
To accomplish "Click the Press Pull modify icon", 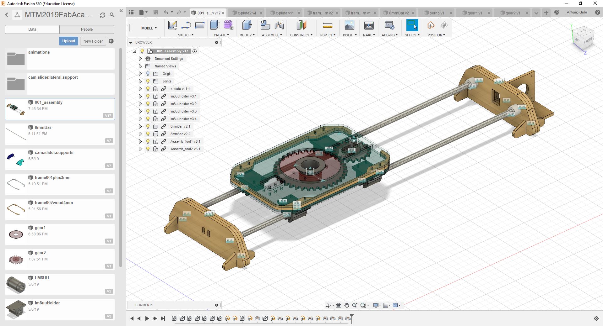I will (x=247, y=25).
